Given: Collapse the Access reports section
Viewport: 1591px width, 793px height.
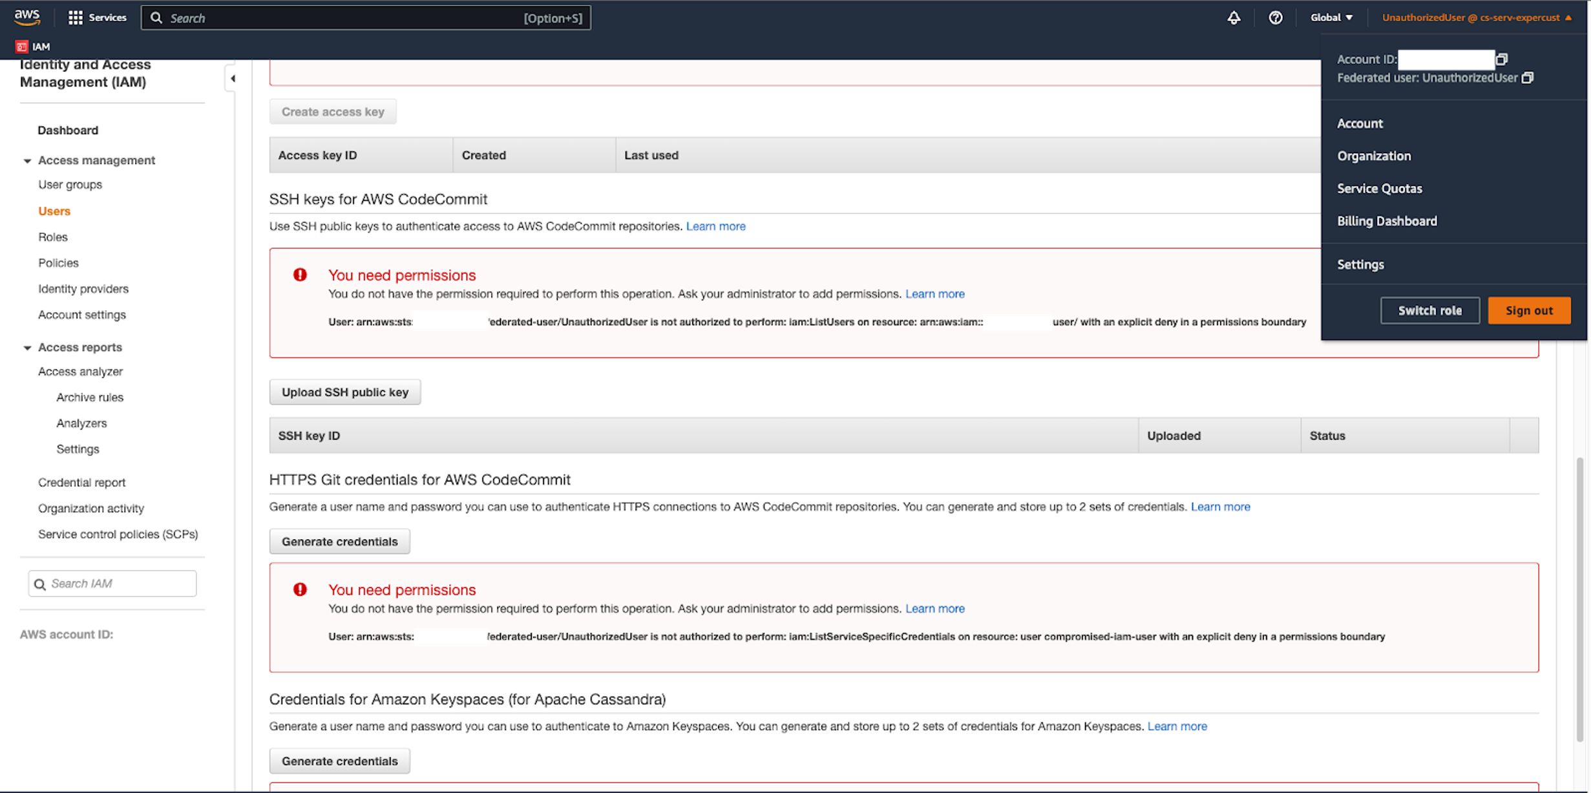Looking at the screenshot, I should coord(27,348).
